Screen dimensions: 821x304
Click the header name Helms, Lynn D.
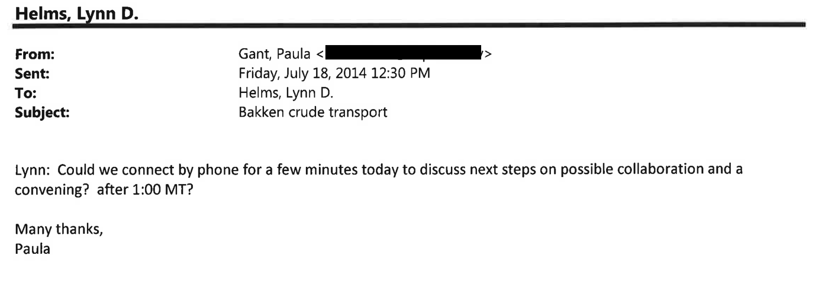[x=77, y=13]
